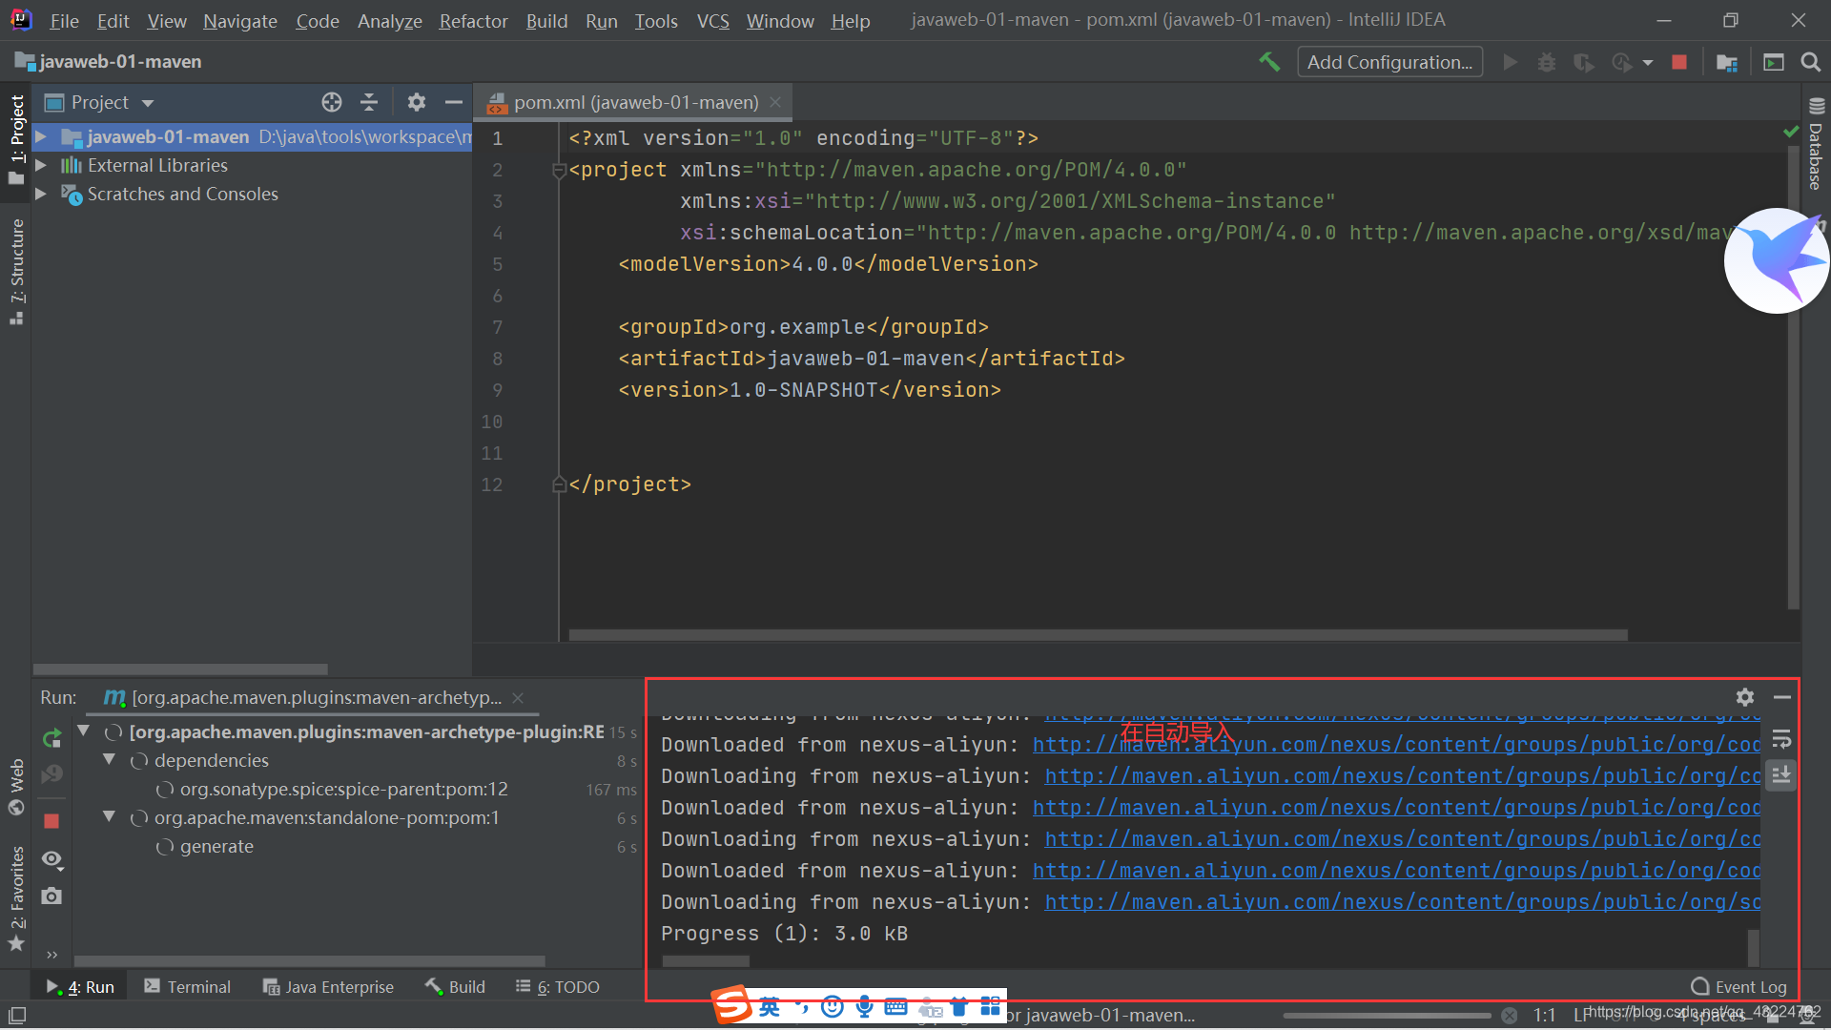The height and width of the screenshot is (1030, 1831).
Task: Click the Run with Coverage icon
Action: point(1583,62)
